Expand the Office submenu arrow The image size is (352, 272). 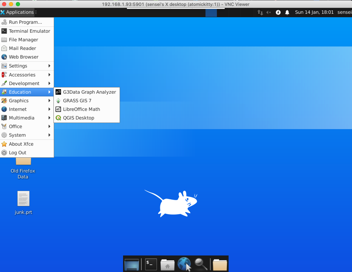(x=49, y=126)
